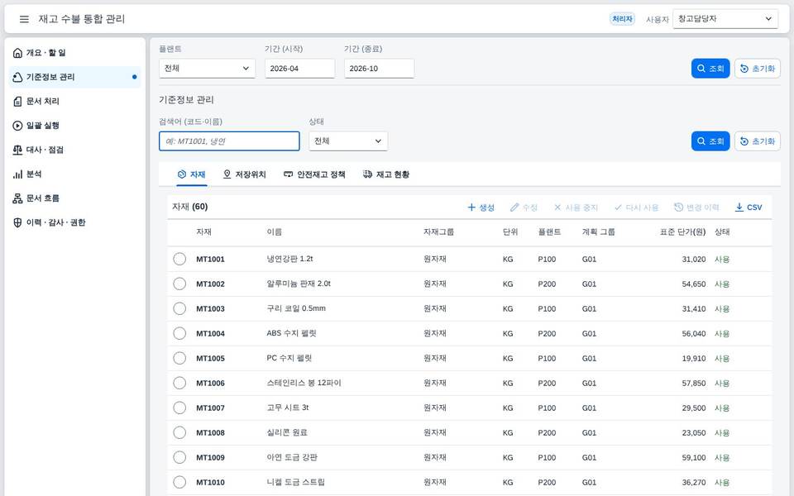794x496 pixels.
Task: Click the history icon for 변경 이력
Action: point(678,207)
